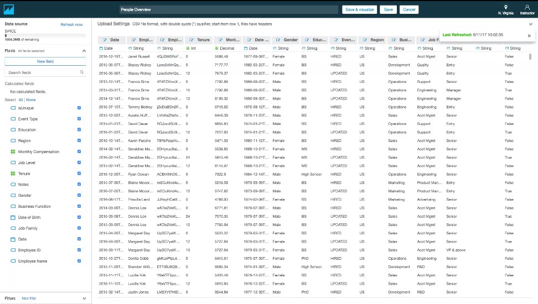Click the search magnifier in the fields search
This screenshot has width=538, height=304.
[82, 72]
